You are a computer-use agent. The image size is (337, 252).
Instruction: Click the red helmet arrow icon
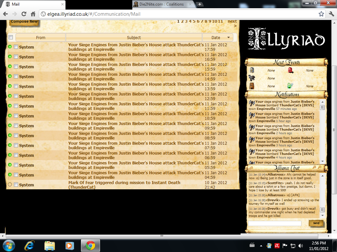click(291, 70)
